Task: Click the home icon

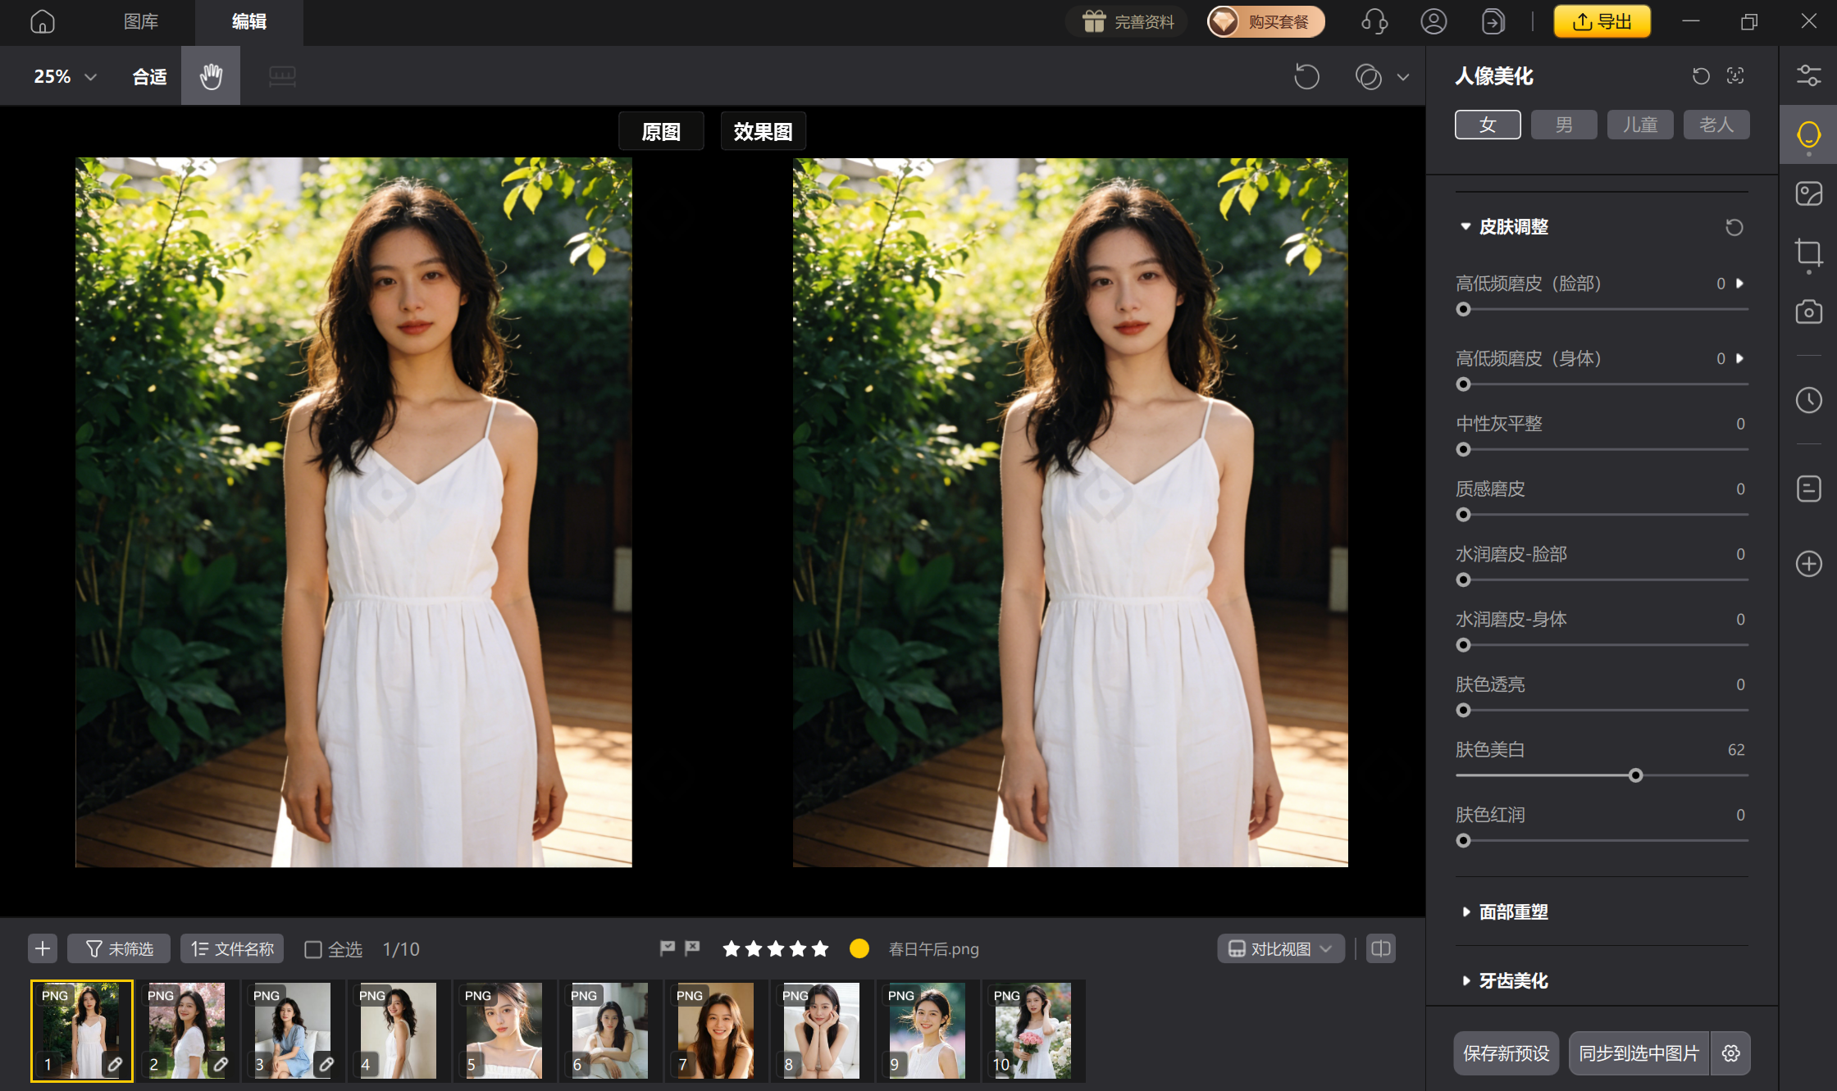Action: [43, 21]
